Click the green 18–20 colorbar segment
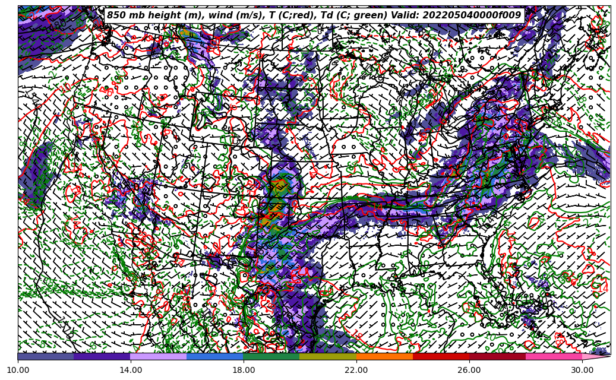This screenshot has height=380, width=616. pos(271,356)
